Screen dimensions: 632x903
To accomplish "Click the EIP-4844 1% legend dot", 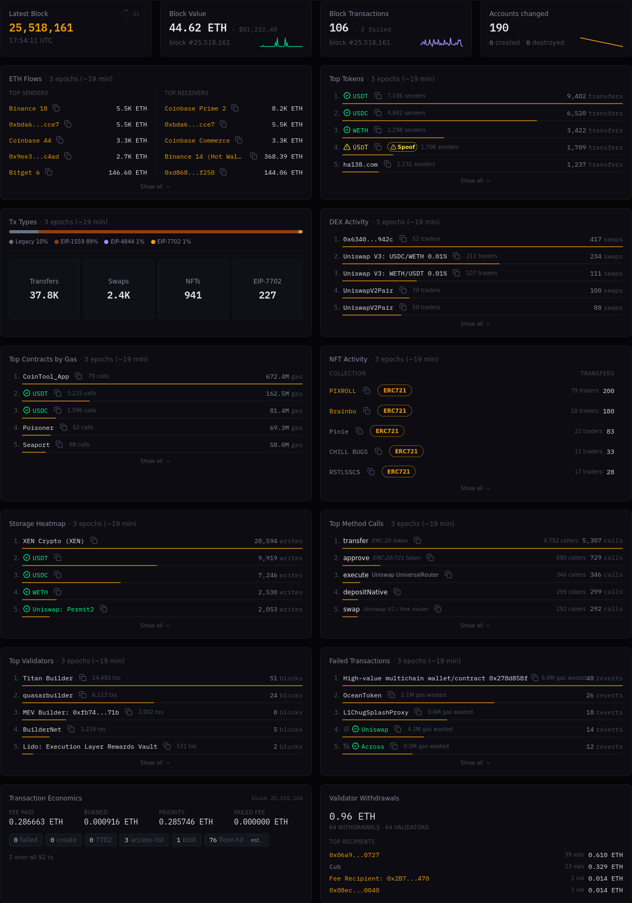I will pyautogui.click(x=106, y=242).
